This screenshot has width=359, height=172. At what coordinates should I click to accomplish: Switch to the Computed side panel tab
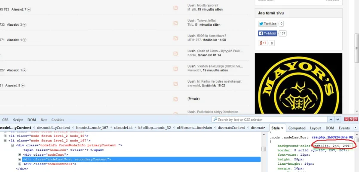(x=297, y=128)
